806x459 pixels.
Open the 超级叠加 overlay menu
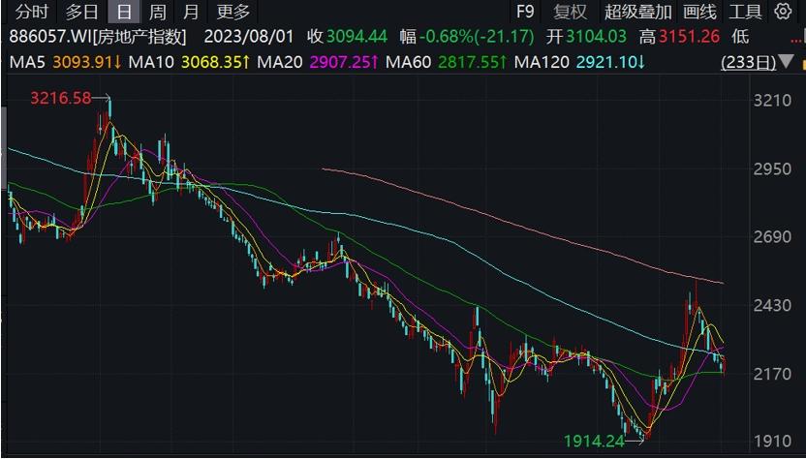tap(637, 12)
